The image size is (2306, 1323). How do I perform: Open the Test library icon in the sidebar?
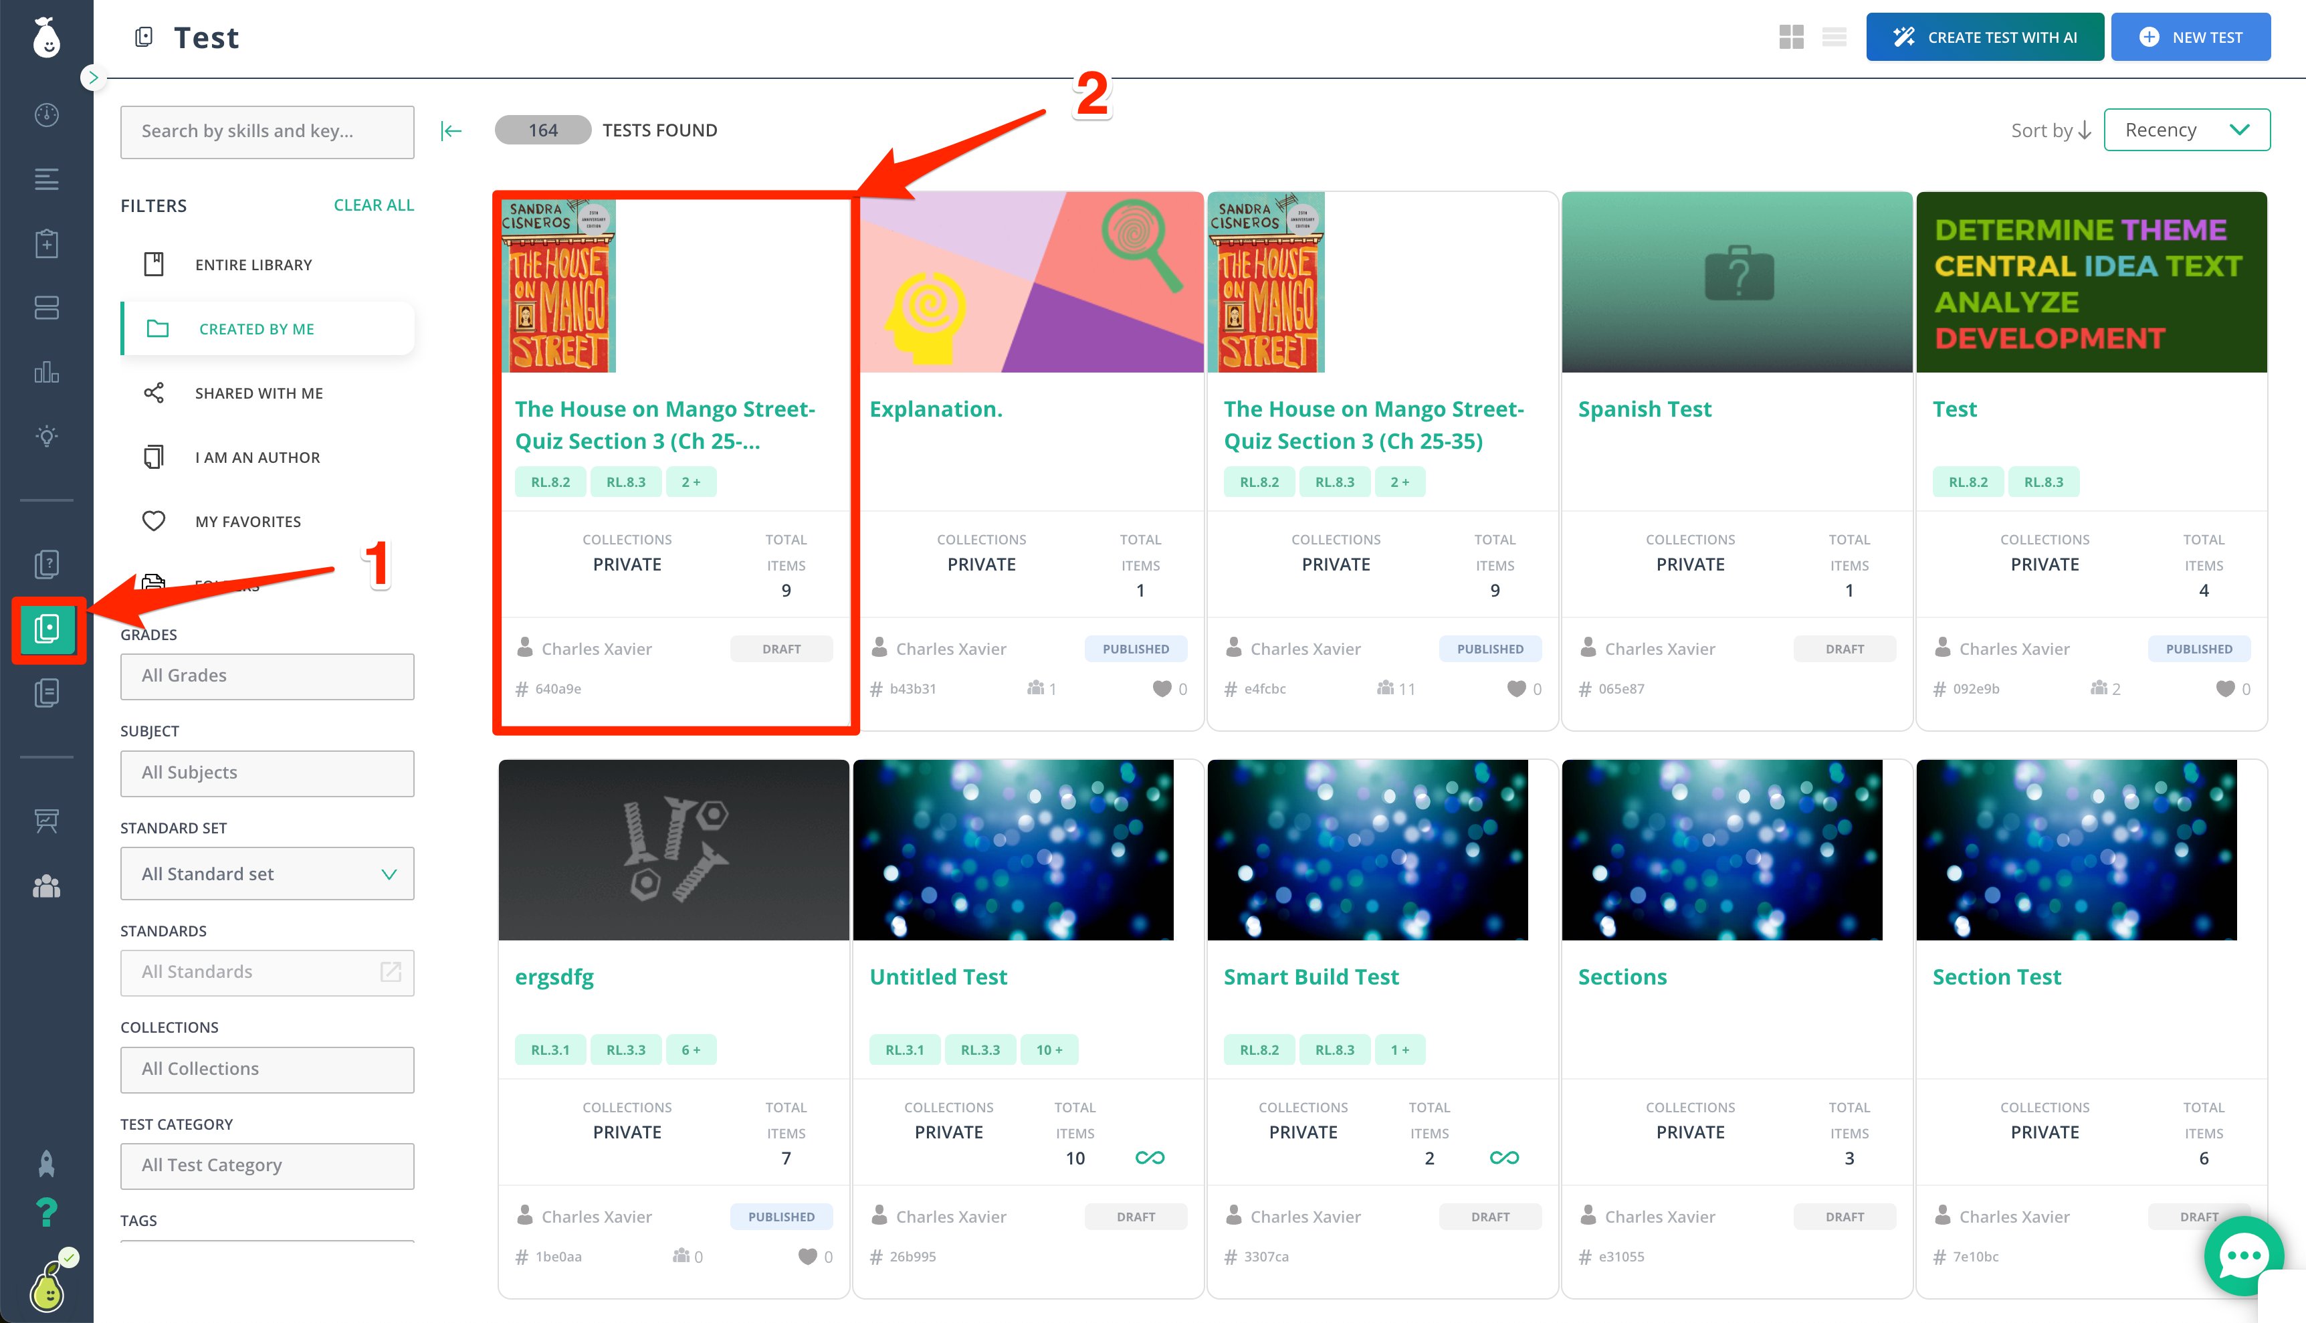[47, 629]
